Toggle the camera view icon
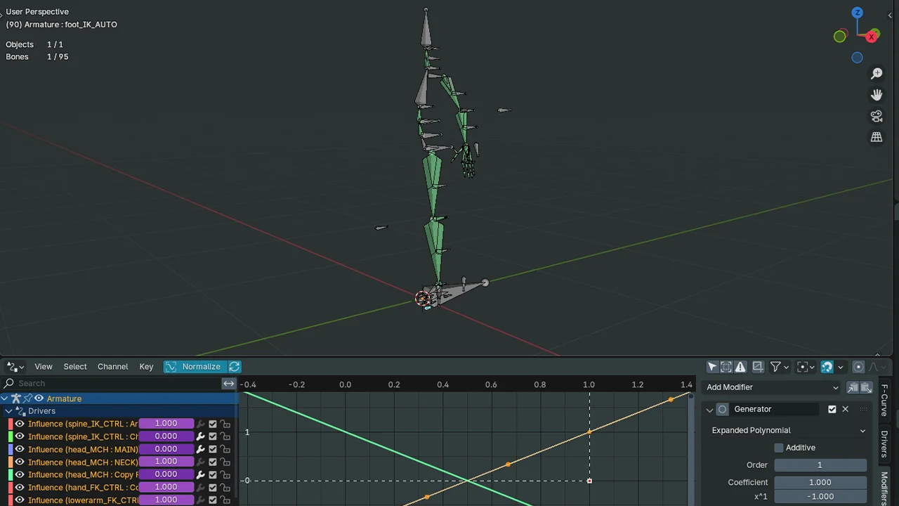This screenshot has height=506, width=899. coord(877,116)
